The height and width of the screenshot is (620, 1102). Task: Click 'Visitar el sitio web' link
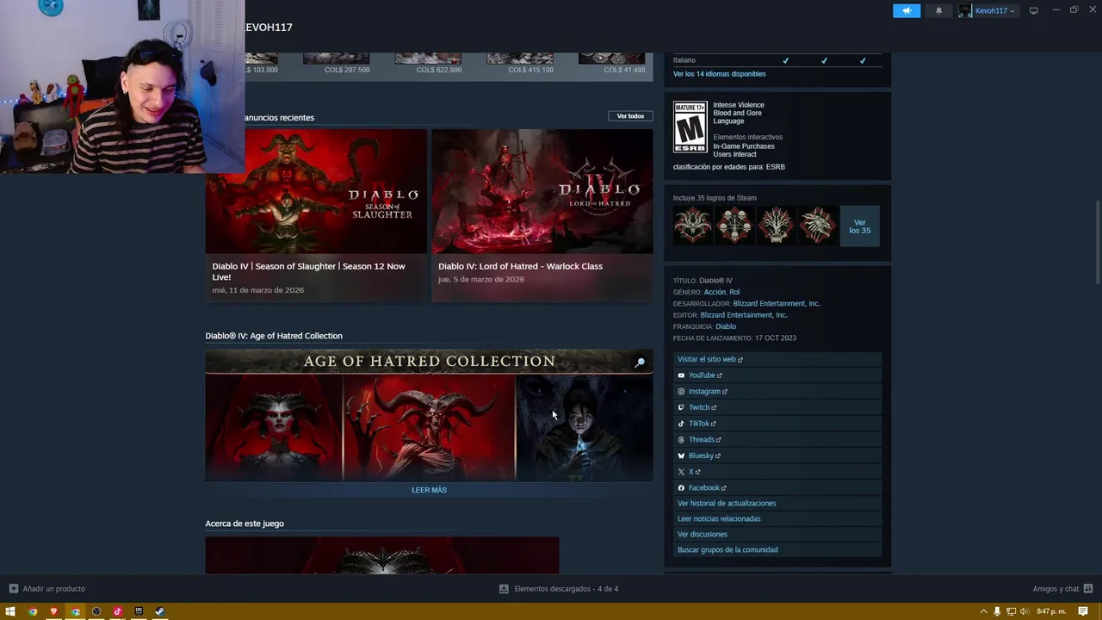click(709, 359)
